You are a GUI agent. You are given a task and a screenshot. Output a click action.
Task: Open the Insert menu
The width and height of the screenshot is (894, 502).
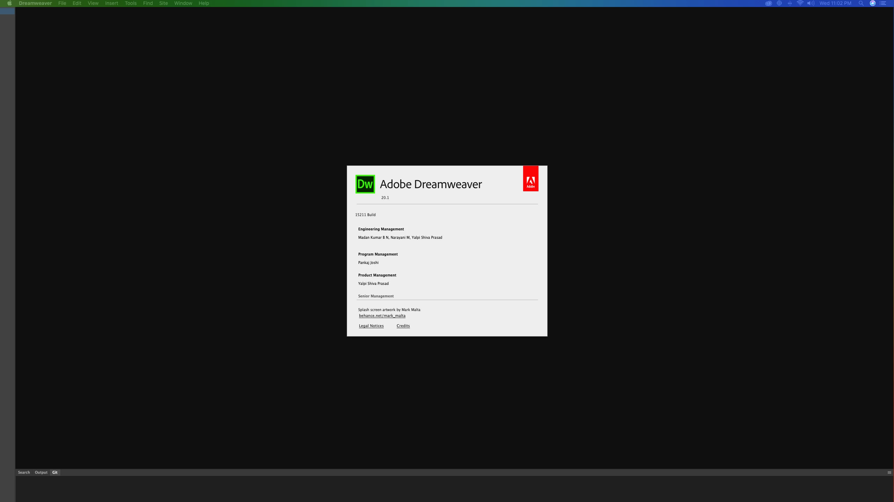pos(111,3)
